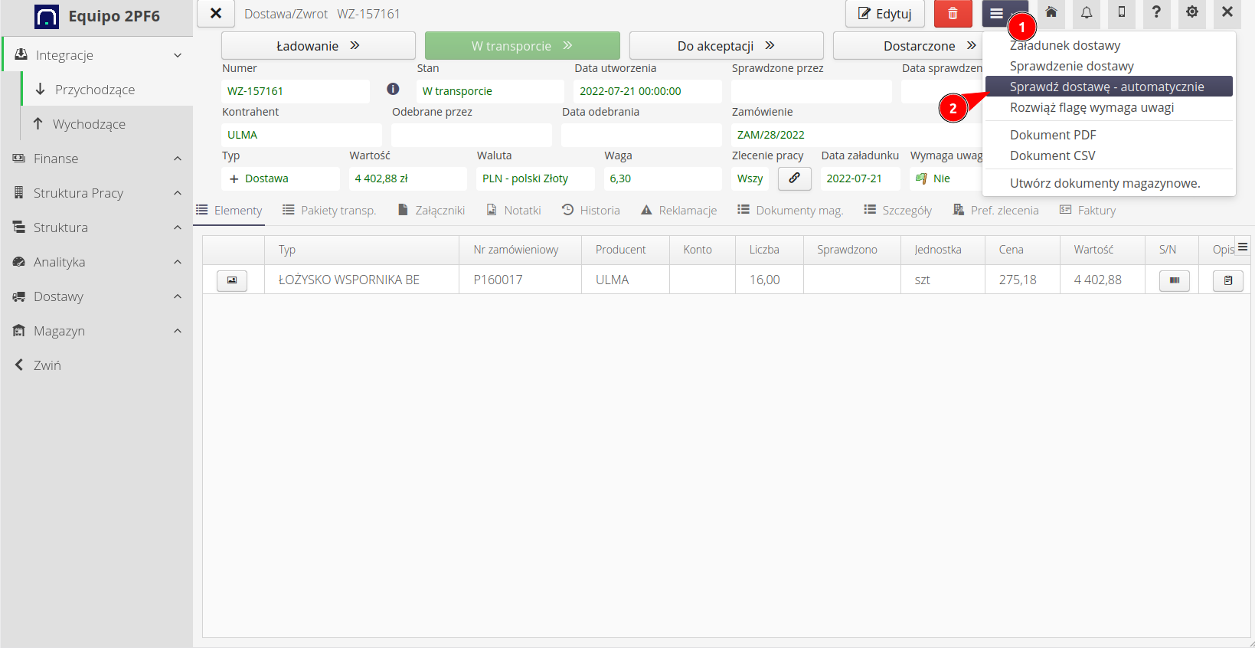Image resolution: width=1255 pixels, height=648 pixels.
Task: Click the Opis clipboard button in row
Action: click(x=1228, y=280)
